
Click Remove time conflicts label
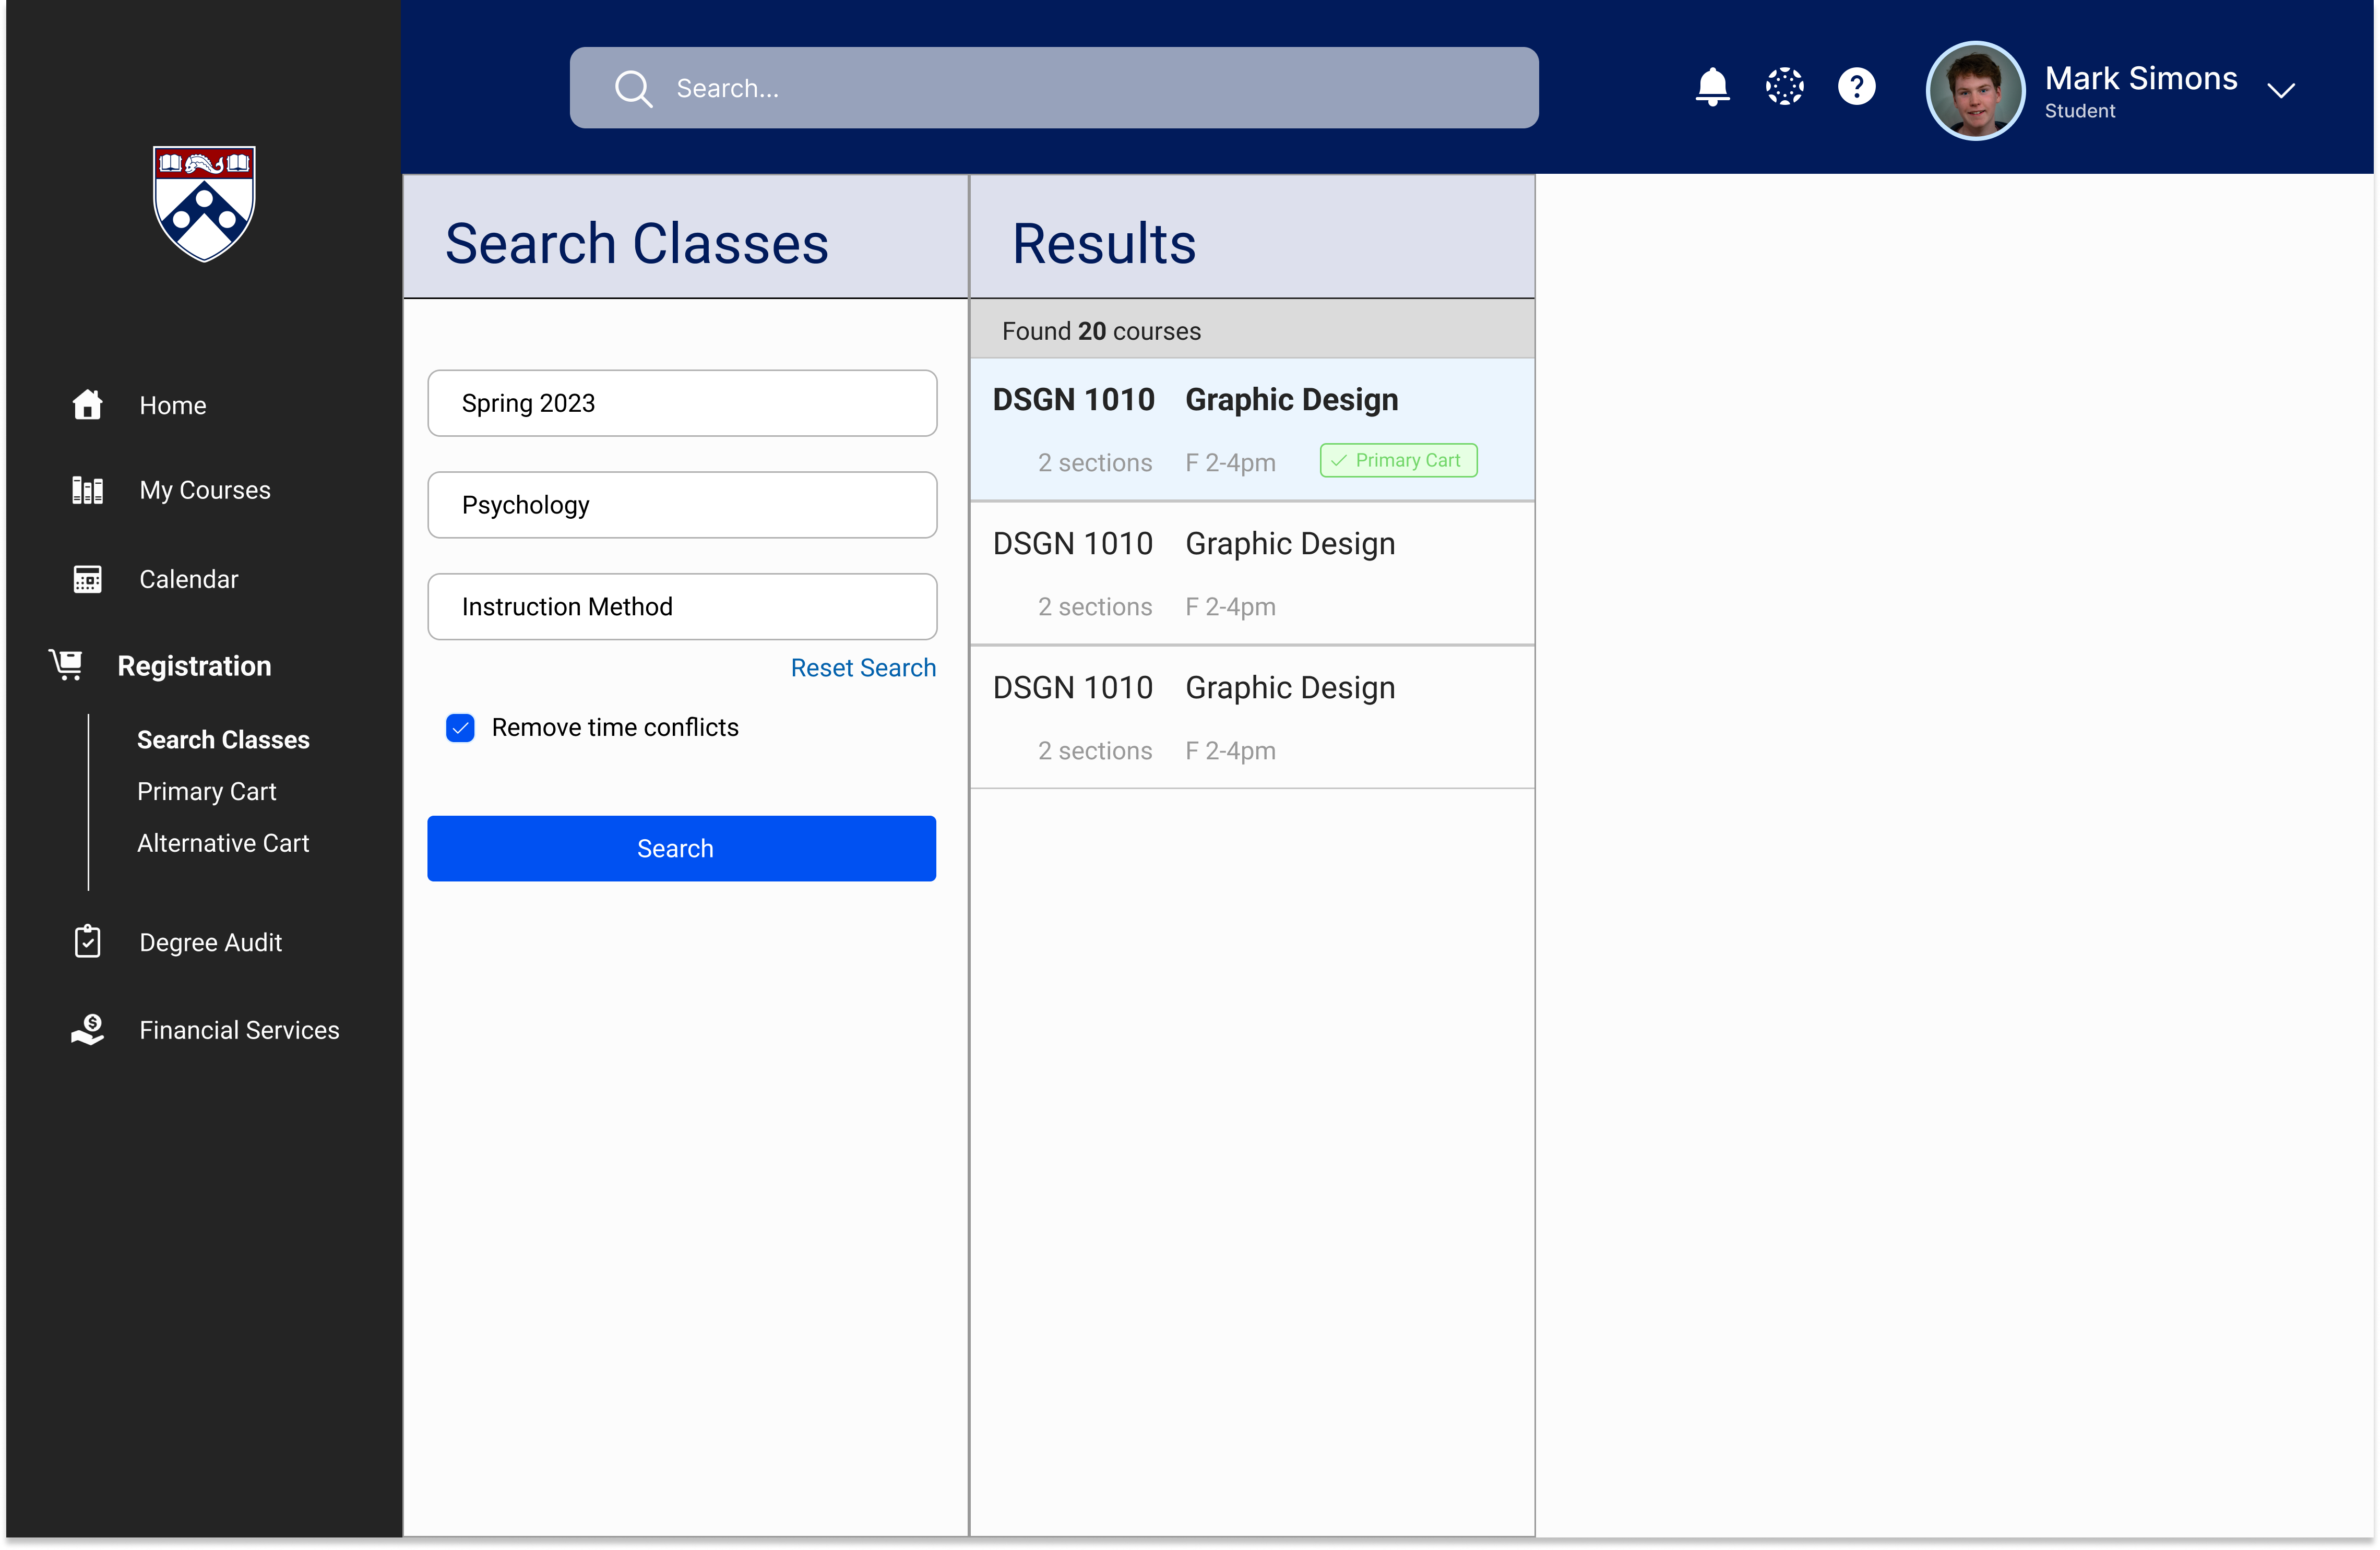615,727
